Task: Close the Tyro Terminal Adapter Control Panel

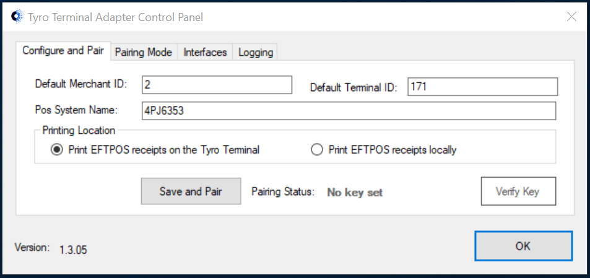Action: (x=571, y=17)
